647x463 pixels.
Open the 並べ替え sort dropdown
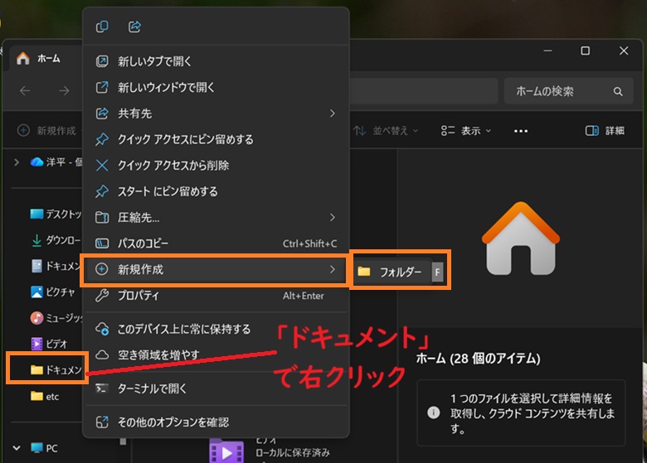tap(387, 131)
